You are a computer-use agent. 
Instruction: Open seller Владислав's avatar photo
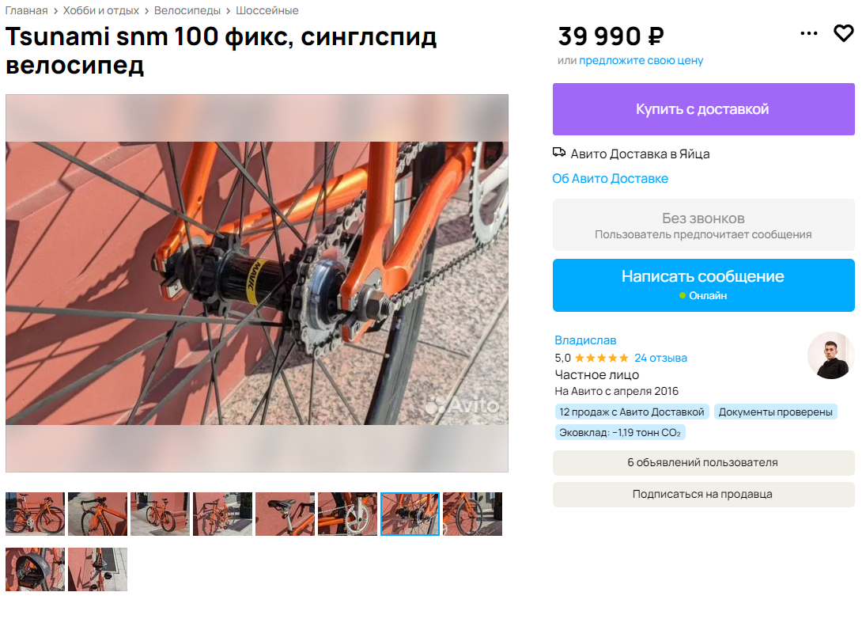[830, 355]
